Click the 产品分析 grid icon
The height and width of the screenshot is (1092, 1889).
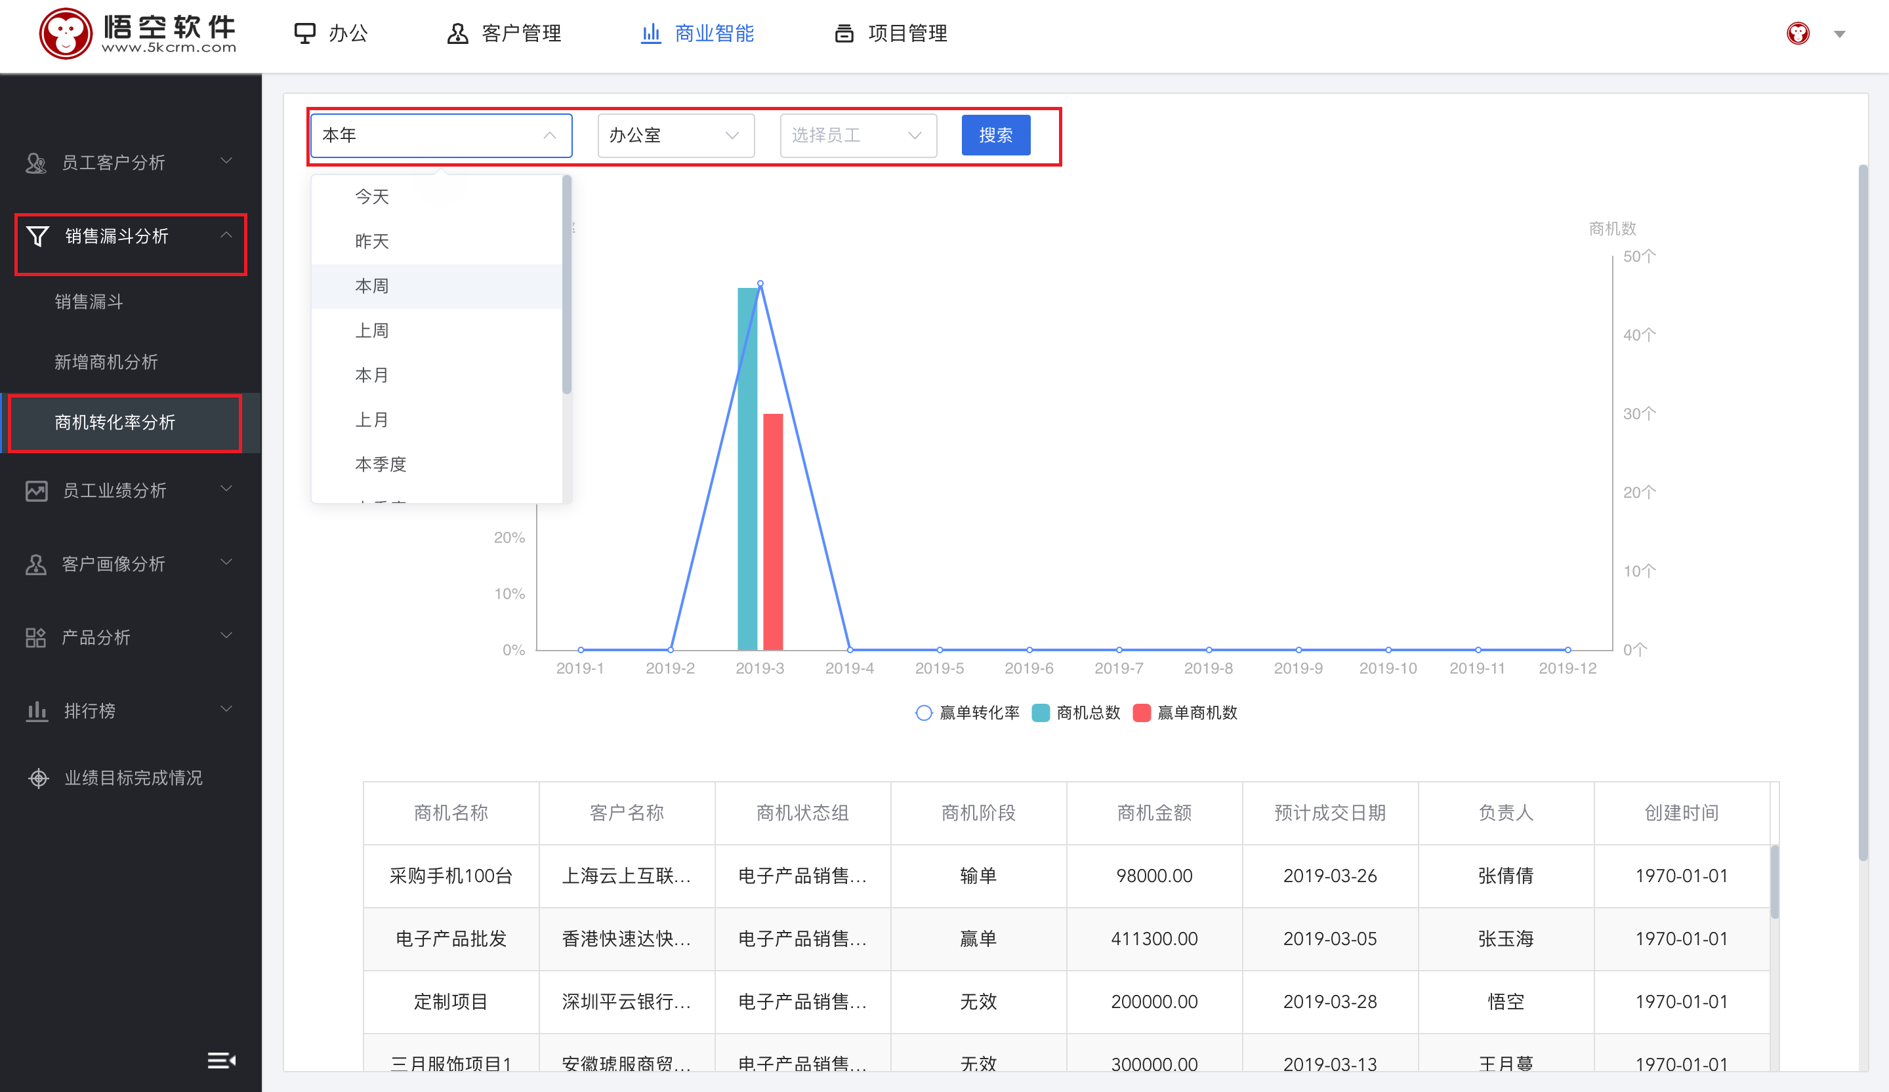click(x=36, y=637)
